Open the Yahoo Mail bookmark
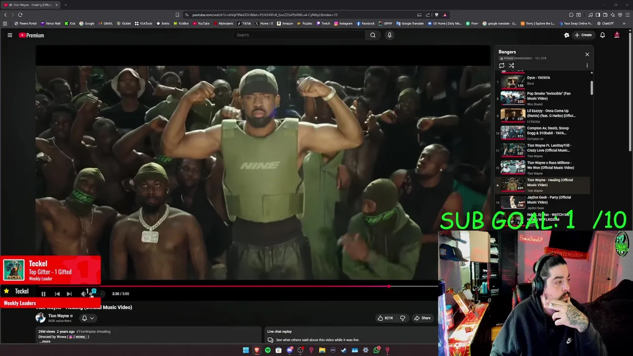The height and width of the screenshot is (356, 633). (x=50, y=23)
